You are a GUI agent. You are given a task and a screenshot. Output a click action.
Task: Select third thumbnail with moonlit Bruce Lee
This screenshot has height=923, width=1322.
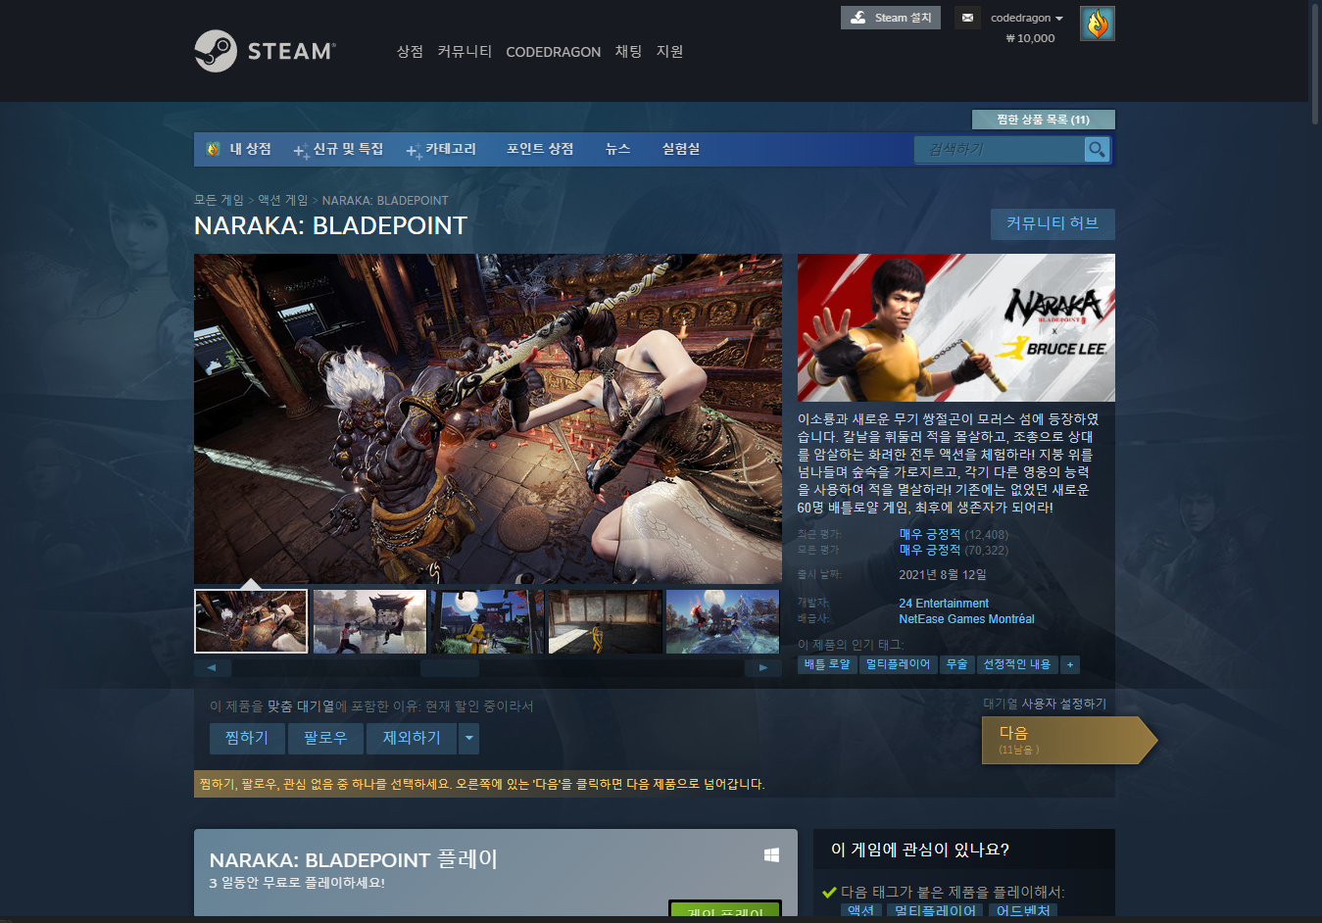[x=487, y=621]
